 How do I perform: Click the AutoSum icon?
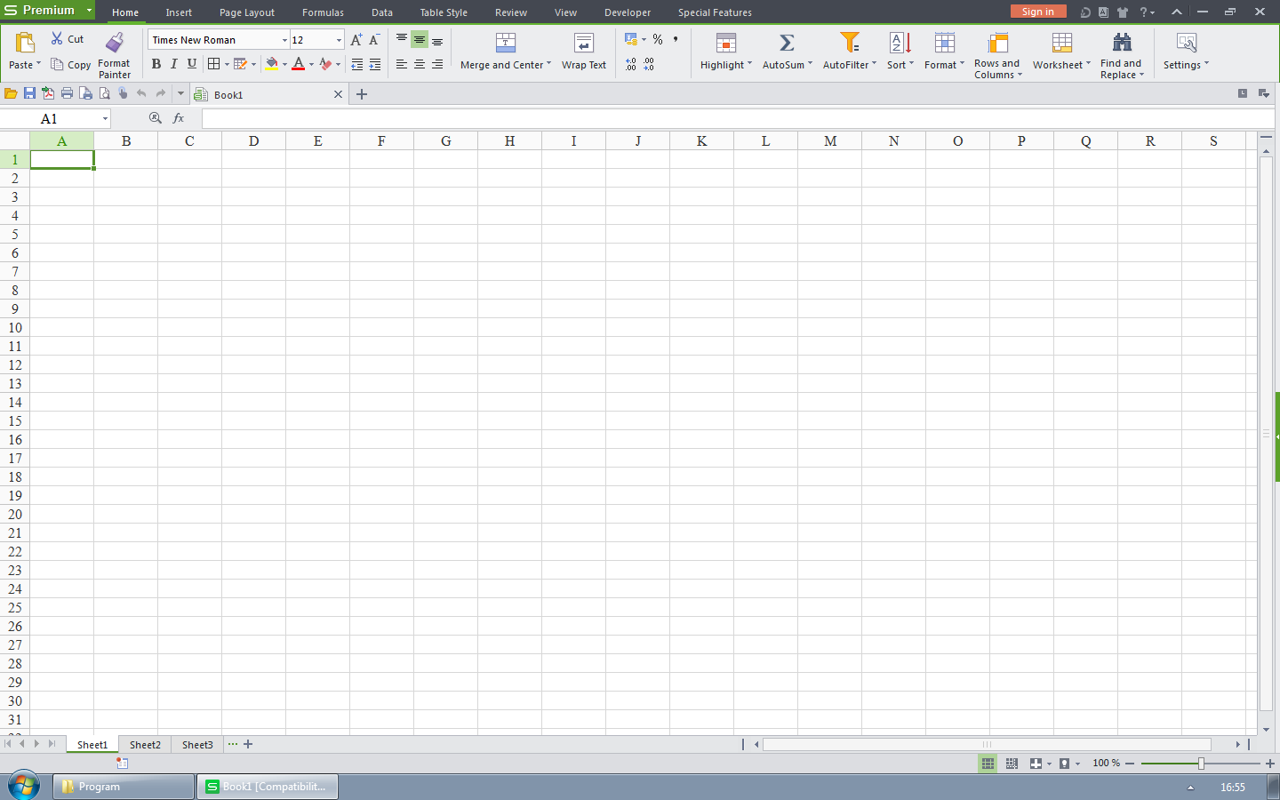785,42
